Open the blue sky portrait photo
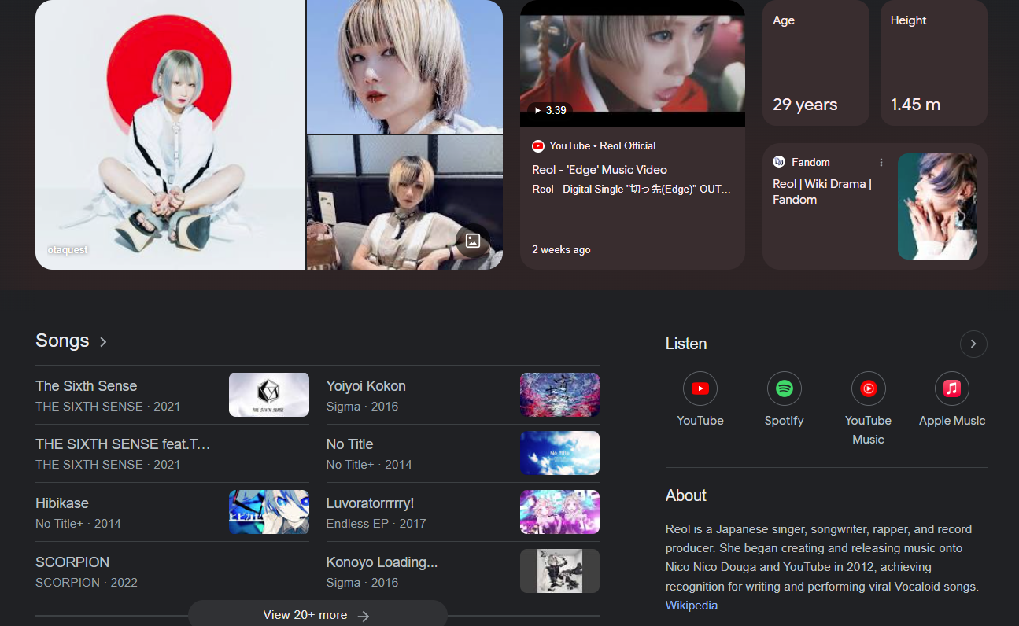 tap(404, 67)
